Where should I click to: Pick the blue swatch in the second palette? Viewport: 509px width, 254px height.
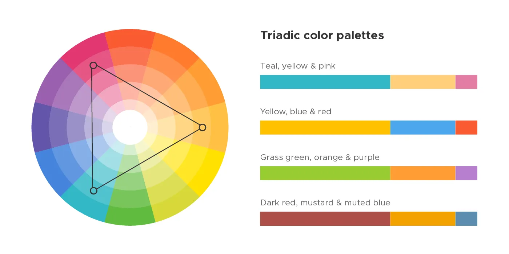tap(422, 128)
